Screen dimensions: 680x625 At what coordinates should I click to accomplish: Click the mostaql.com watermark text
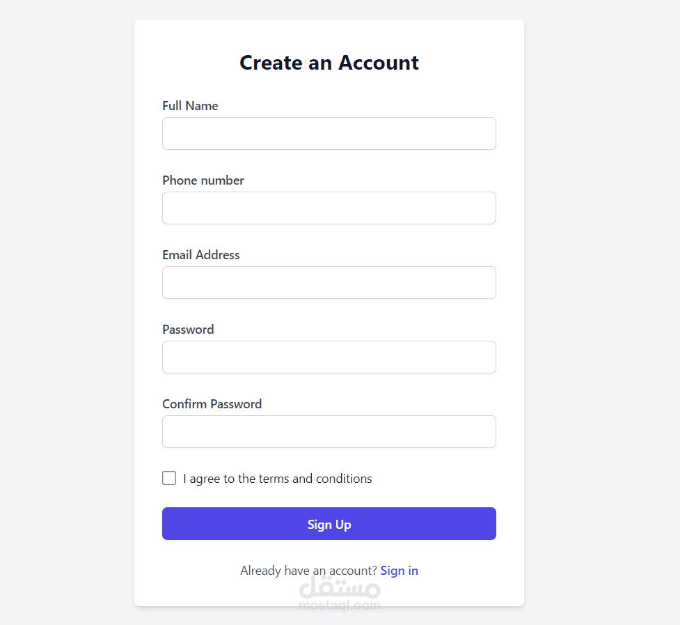340,605
